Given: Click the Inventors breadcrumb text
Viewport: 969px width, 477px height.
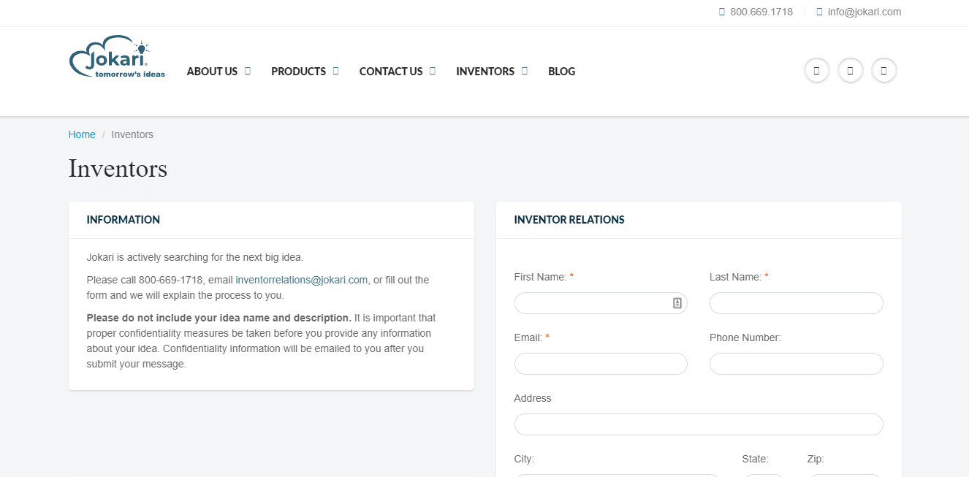Looking at the screenshot, I should tap(132, 134).
